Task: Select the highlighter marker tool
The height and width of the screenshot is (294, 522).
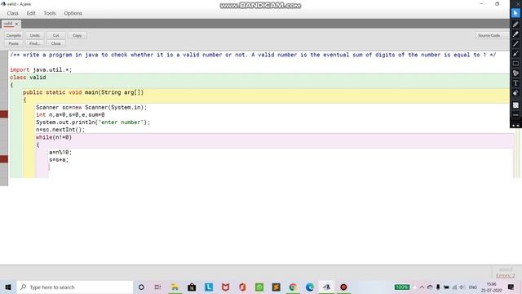Action: [x=515, y=34]
